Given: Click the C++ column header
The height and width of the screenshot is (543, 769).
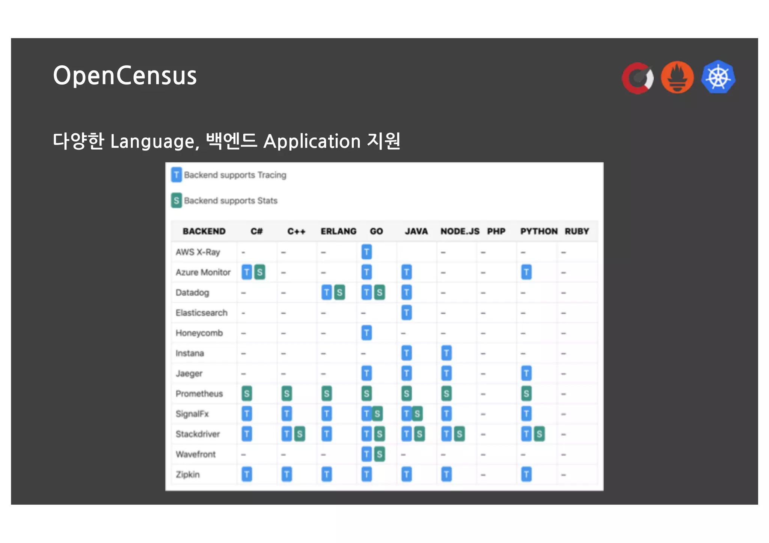Looking at the screenshot, I should click(x=296, y=231).
